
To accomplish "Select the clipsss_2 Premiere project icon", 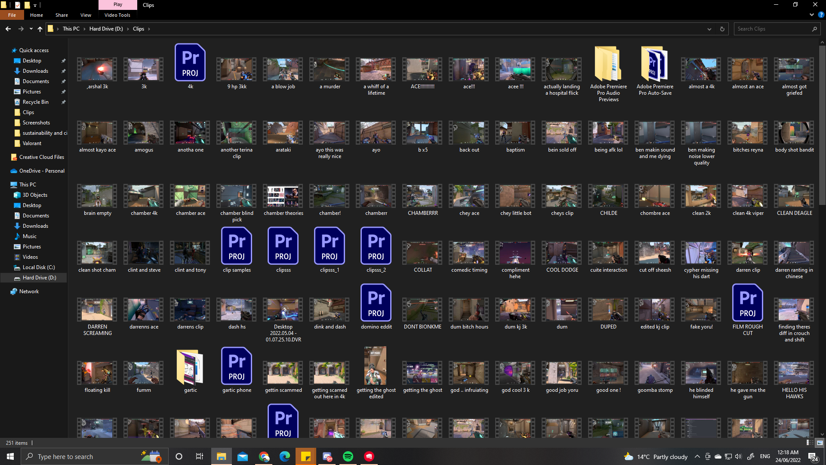I will click(x=376, y=246).
